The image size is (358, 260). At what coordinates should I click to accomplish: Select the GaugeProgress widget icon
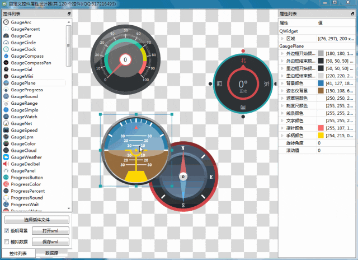pyautogui.click(x=6, y=90)
